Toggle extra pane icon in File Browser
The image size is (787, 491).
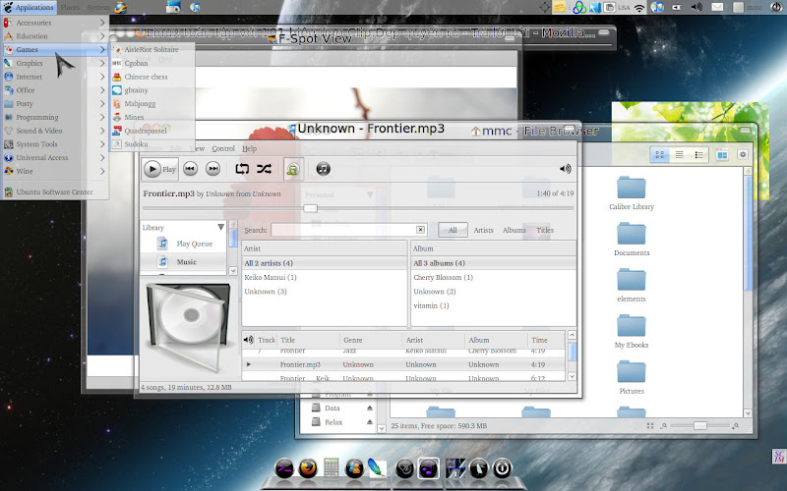tap(722, 155)
